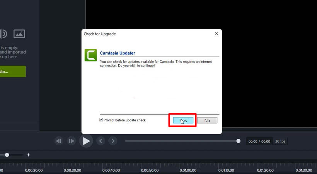Close the Check for Upgrade dialog
This screenshot has height=174, width=317.
tap(216, 34)
